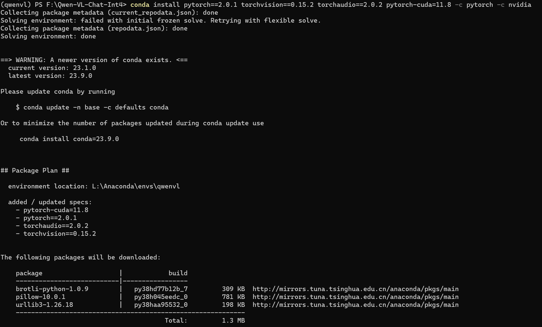Click the mirror URL on the urllib3-1.26.18 row
542x327 pixels.
pyautogui.click(x=355, y=304)
